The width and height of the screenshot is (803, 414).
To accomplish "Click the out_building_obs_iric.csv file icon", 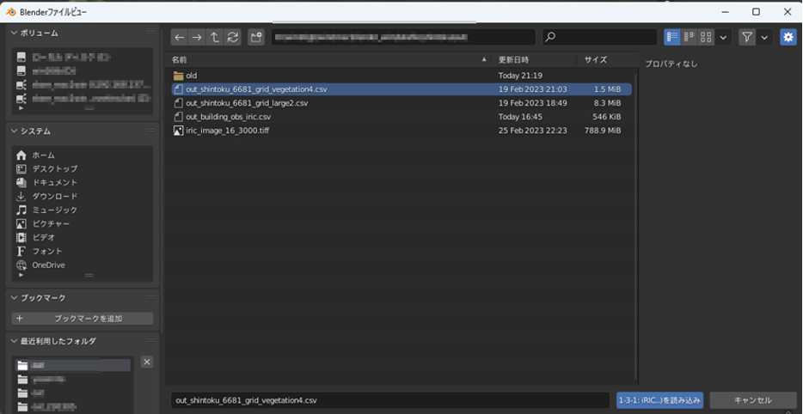I will (178, 117).
